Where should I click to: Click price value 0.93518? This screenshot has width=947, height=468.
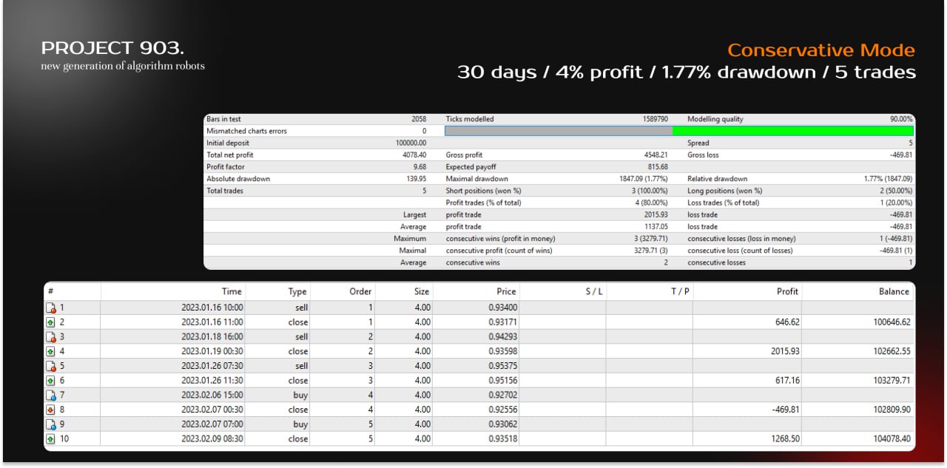coord(503,439)
